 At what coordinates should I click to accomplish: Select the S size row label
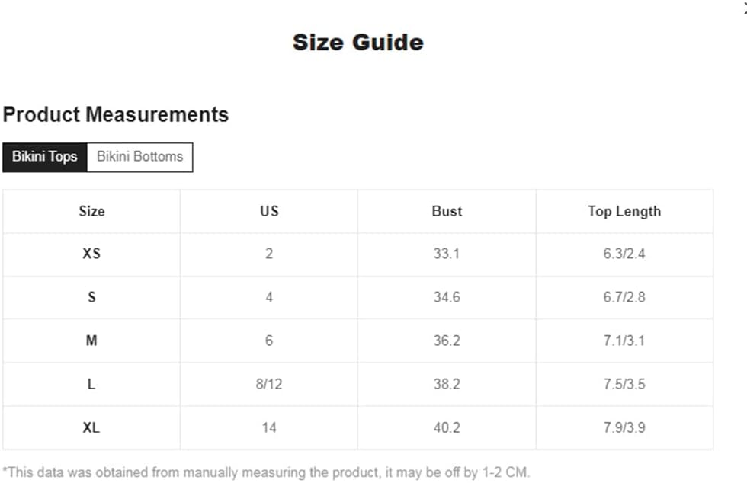pyautogui.click(x=91, y=297)
